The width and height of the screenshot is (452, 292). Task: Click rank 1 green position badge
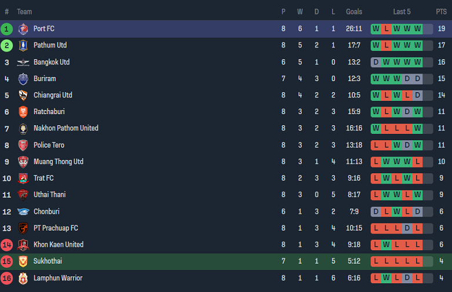click(7, 28)
